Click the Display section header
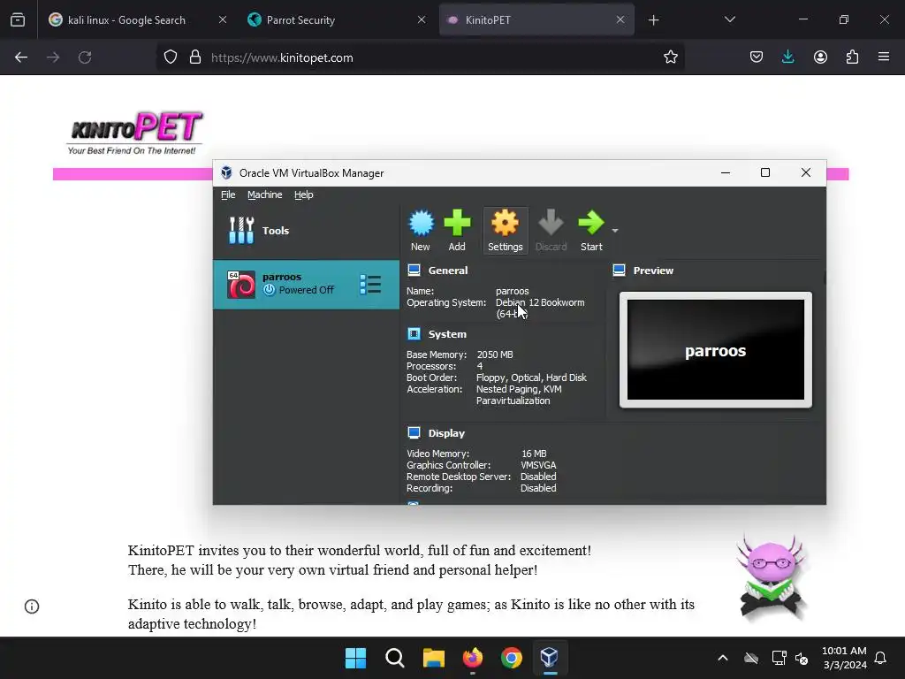This screenshot has height=679, width=905. [x=446, y=433]
